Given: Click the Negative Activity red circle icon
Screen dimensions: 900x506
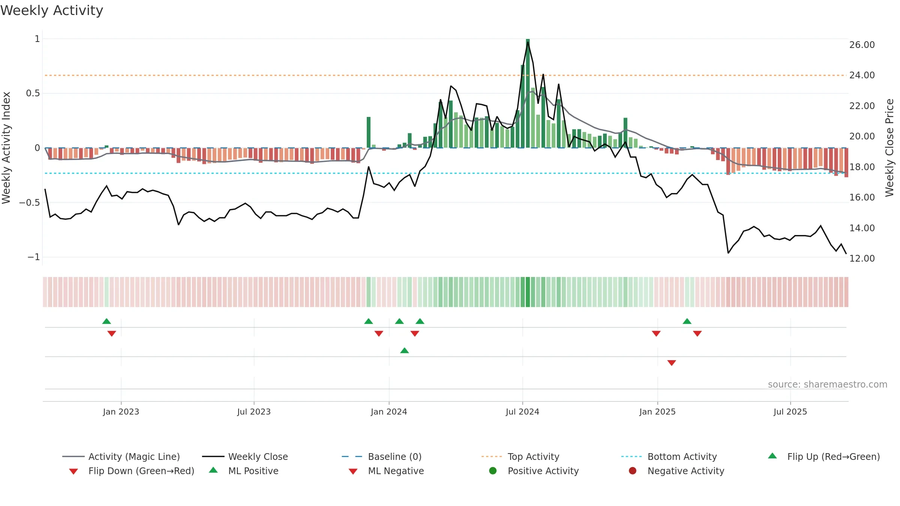Looking at the screenshot, I should coord(633,471).
